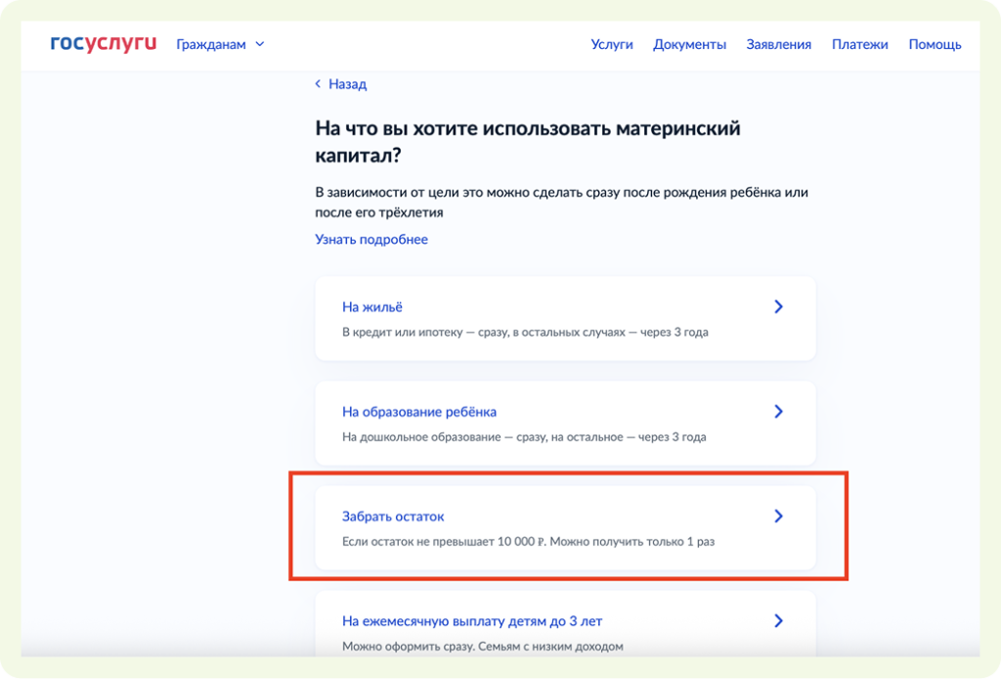Click the arrow icon on На жильё card
Viewport: 1001px width, 679px height.
pos(778,307)
